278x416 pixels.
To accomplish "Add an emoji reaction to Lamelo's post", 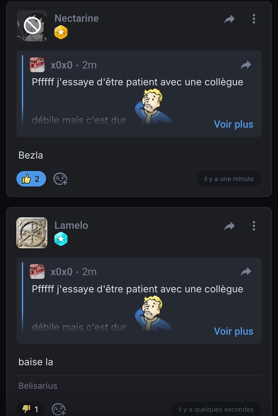I will point(59,409).
